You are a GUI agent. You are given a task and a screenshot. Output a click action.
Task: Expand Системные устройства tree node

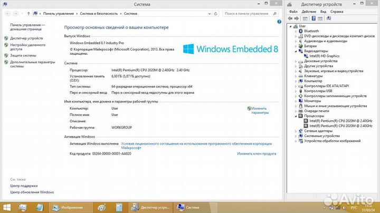tap(296, 136)
